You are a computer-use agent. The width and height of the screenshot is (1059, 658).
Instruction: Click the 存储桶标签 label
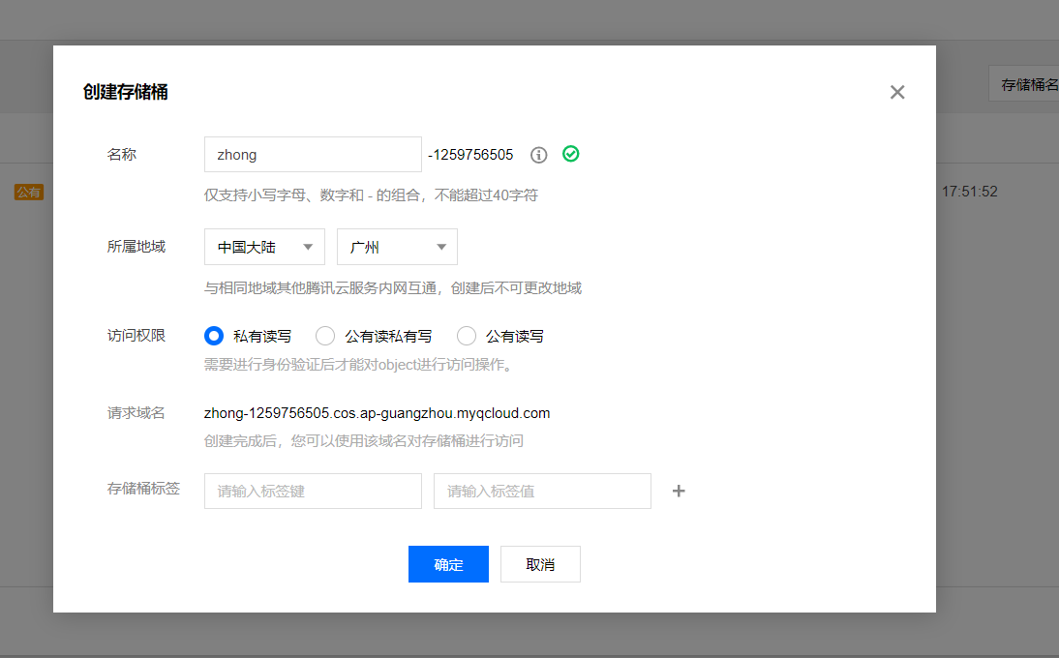144,489
